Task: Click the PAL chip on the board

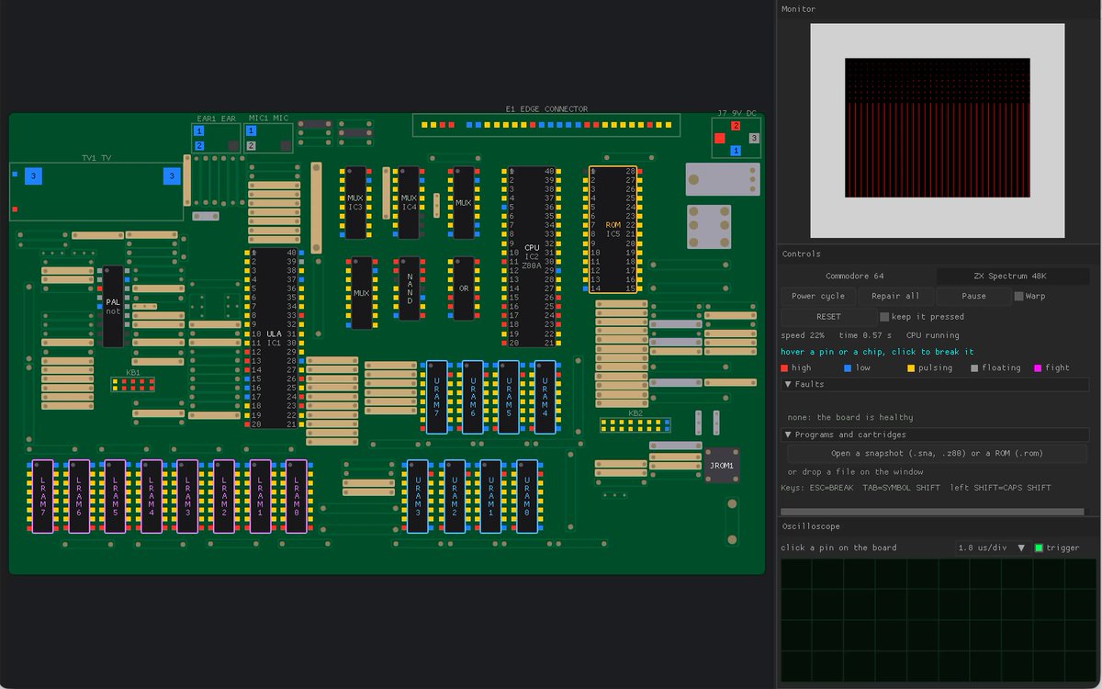Action: [113, 307]
